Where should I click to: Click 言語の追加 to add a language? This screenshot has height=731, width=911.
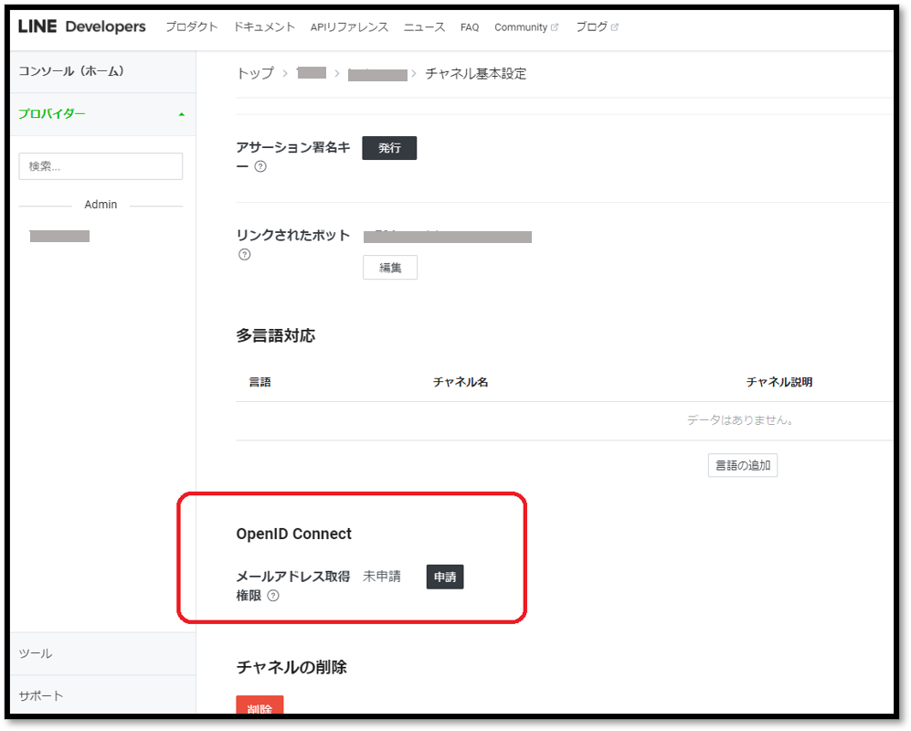coord(742,465)
